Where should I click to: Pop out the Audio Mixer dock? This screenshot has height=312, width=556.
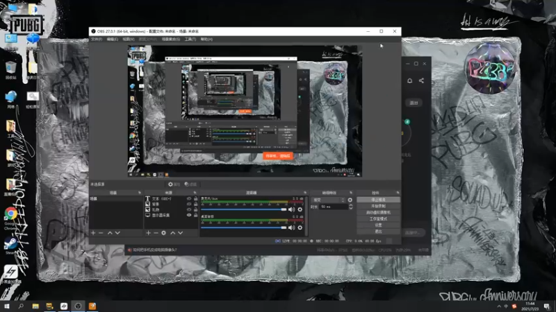[x=305, y=193]
